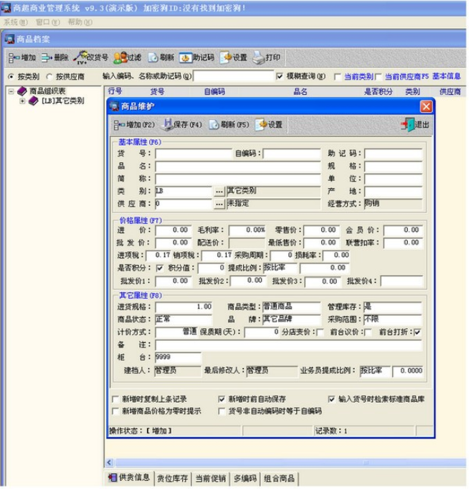Focus the search box for 编码、名称或助记码
Screen dimensions: 471x491
pyautogui.click(x=234, y=76)
